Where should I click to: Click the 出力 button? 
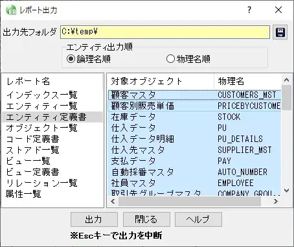click(94, 219)
